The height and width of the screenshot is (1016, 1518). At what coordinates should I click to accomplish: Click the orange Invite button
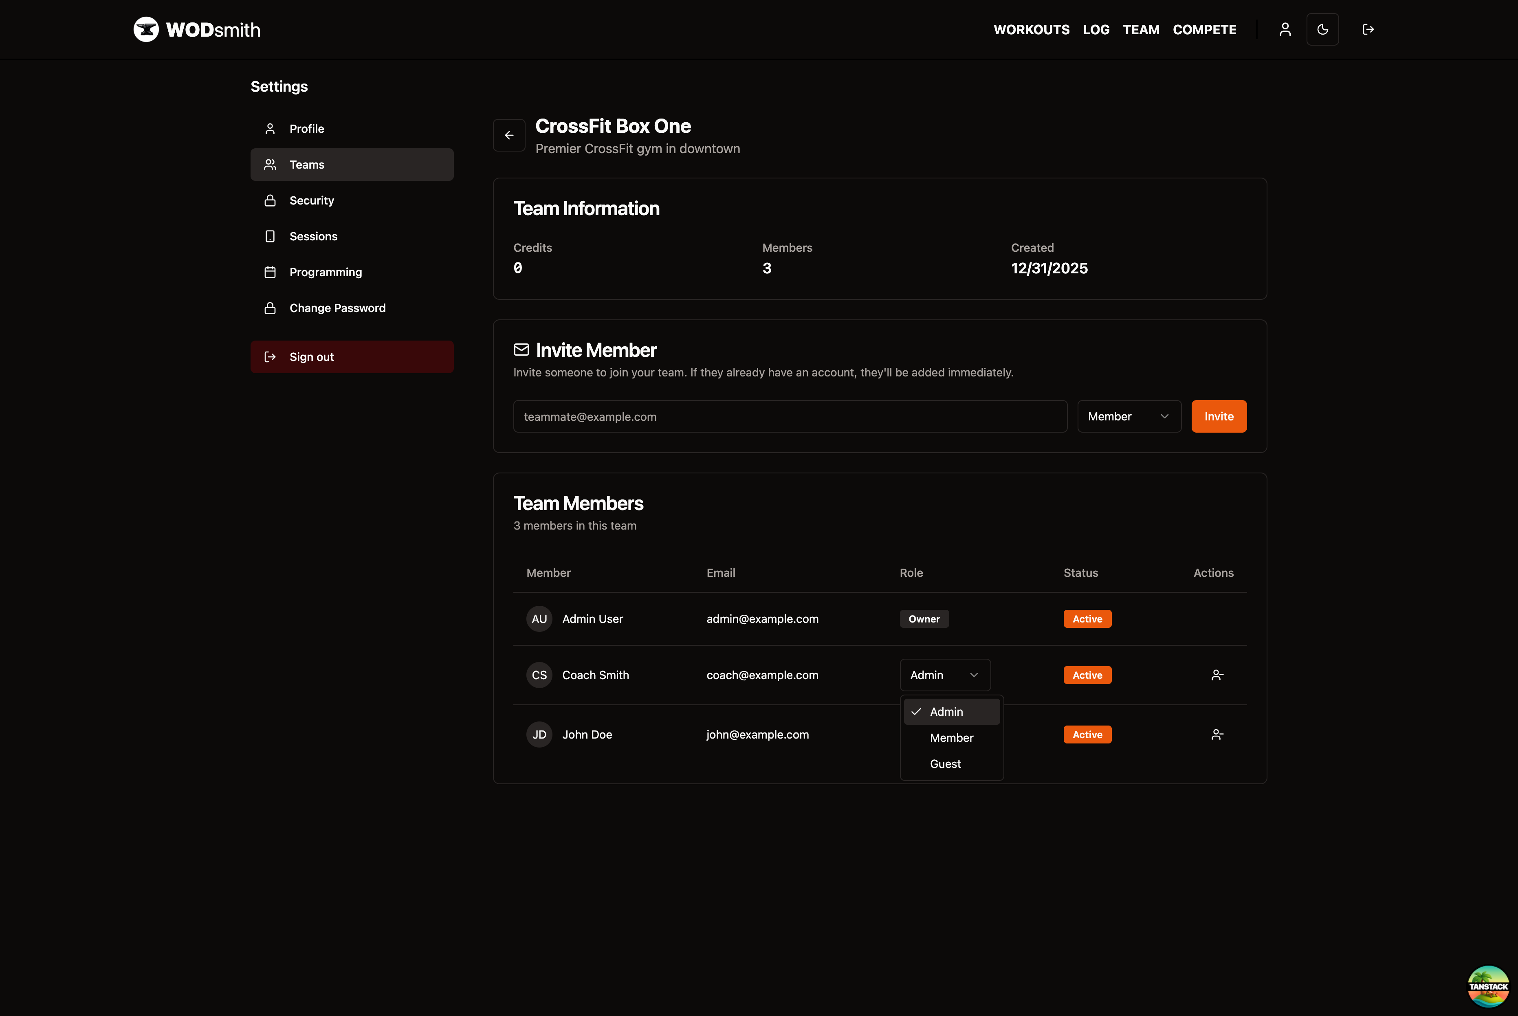tap(1219, 417)
